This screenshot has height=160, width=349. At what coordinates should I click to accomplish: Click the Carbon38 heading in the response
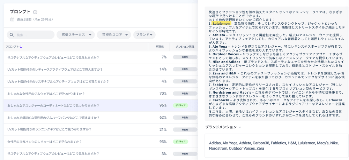click(220, 100)
